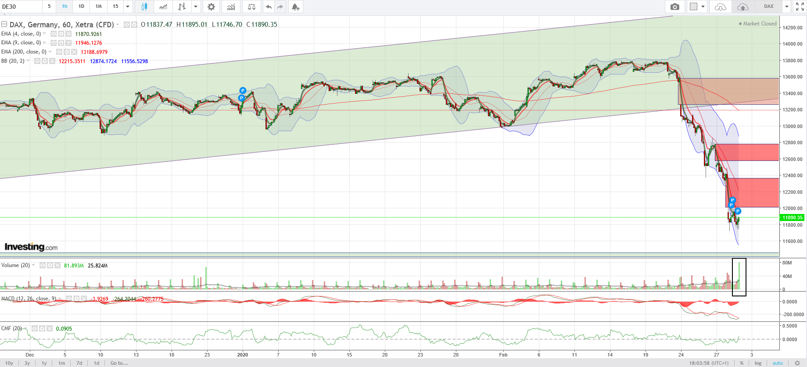Open more timeframes dropdown after 15
The height and width of the screenshot is (367, 807).
tap(128, 7)
